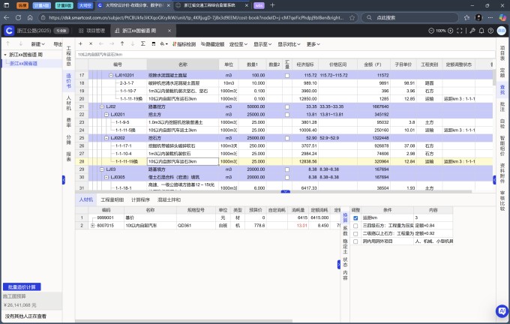Open the 指标检测 indicator check tool
The height and width of the screenshot is (324, 510).
pyautogui.click(x=185, y=44)
